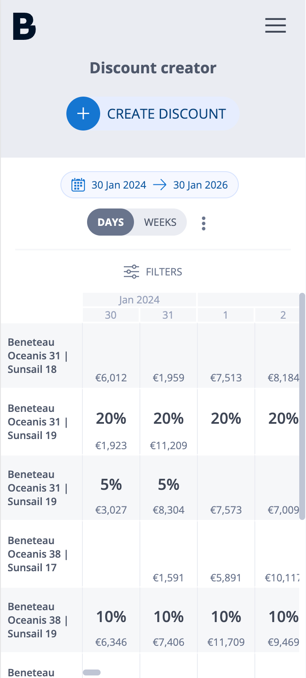Click the vertical table scrollbar
This screenshot has height=678, width=306.
point(302,406)
